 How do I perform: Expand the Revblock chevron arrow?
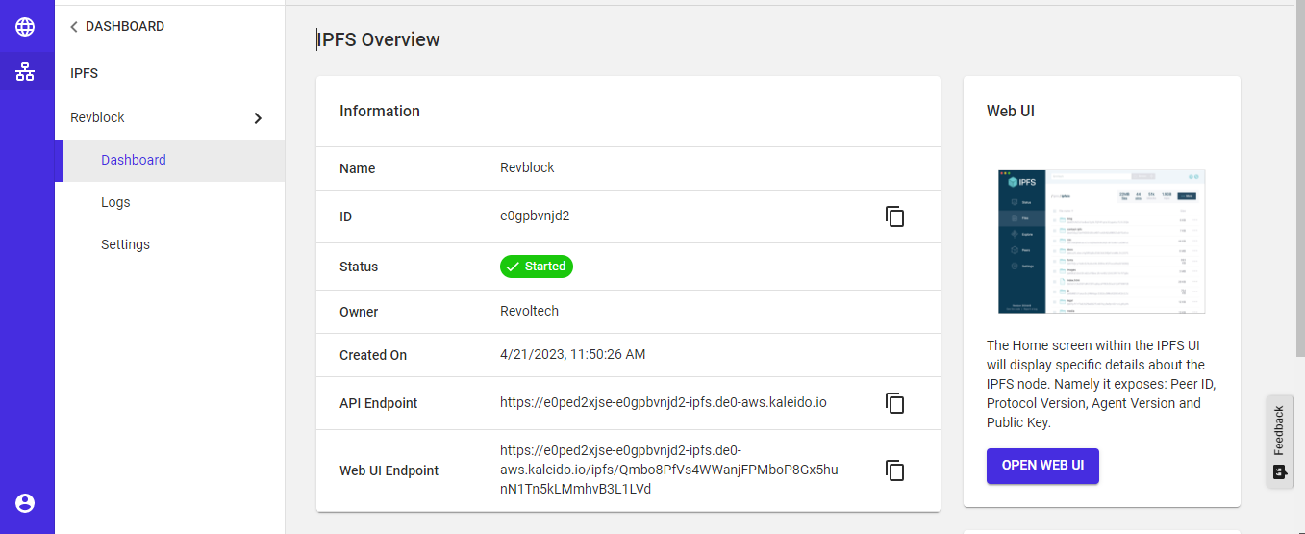(257, 118)
